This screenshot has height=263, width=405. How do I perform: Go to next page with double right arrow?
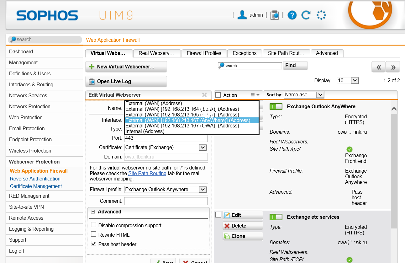pos(393,67)
